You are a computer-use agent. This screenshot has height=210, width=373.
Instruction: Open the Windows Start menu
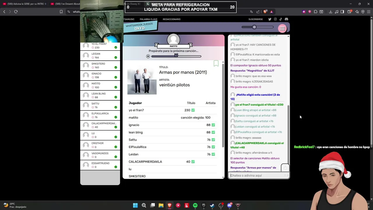135,205
